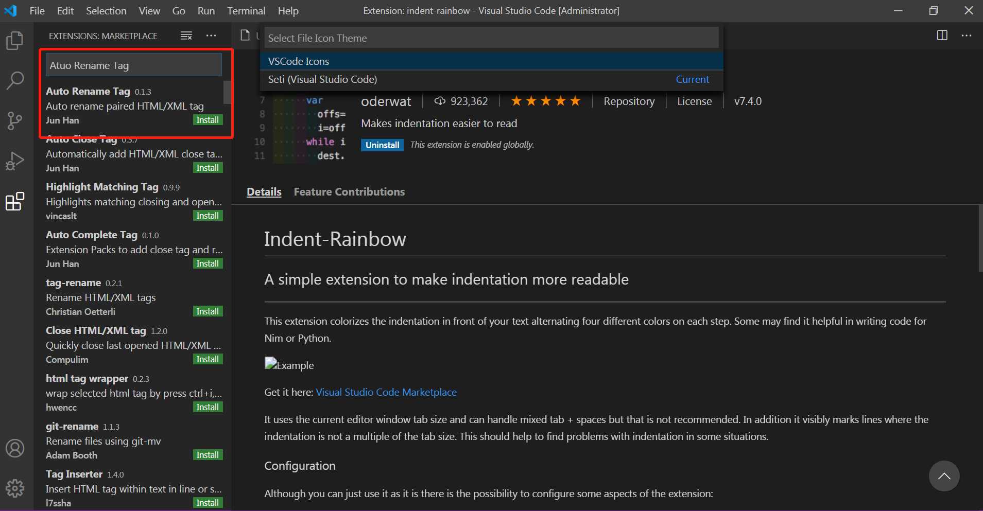Open Auto Rename Tag extension details
The image size is (983, 511).
(x=131, y=105)
